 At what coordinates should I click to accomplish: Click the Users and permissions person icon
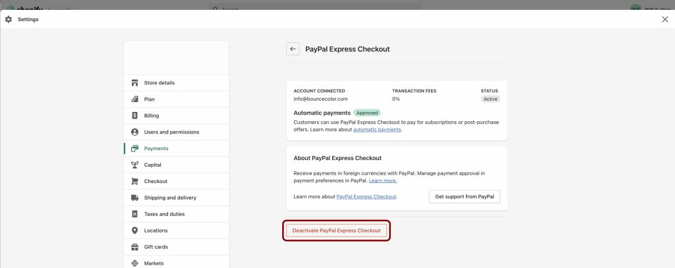point(134,132)
